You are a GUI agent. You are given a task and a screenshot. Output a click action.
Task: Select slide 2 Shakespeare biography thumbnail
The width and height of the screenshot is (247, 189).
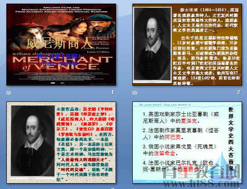[187, 45]
